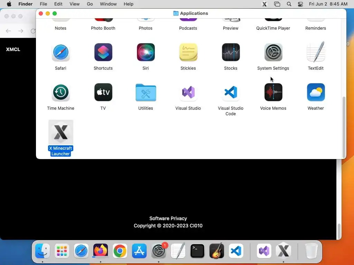Open the Trash in the Dock
The height and width of the screenshot is (265, 354).
311,251
